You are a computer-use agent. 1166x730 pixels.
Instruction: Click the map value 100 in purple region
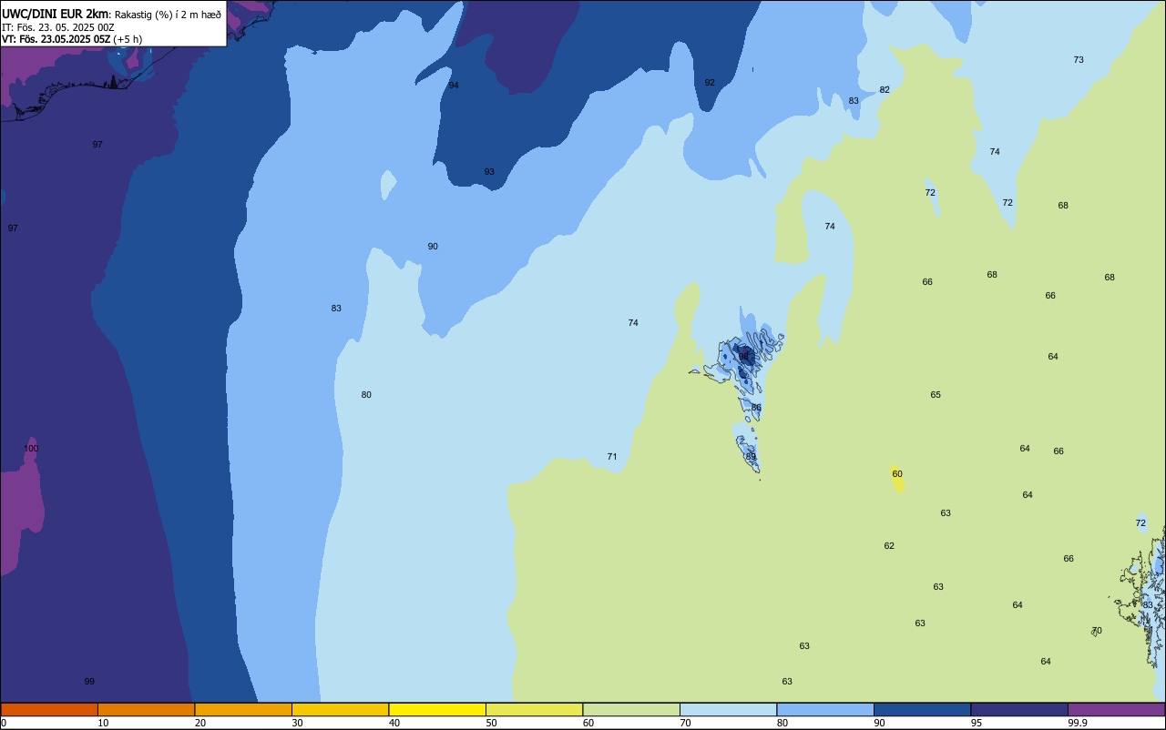click(31, 449)
